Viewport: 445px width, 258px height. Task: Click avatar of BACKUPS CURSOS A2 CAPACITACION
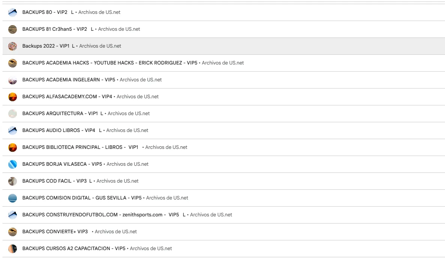point(13,249)
